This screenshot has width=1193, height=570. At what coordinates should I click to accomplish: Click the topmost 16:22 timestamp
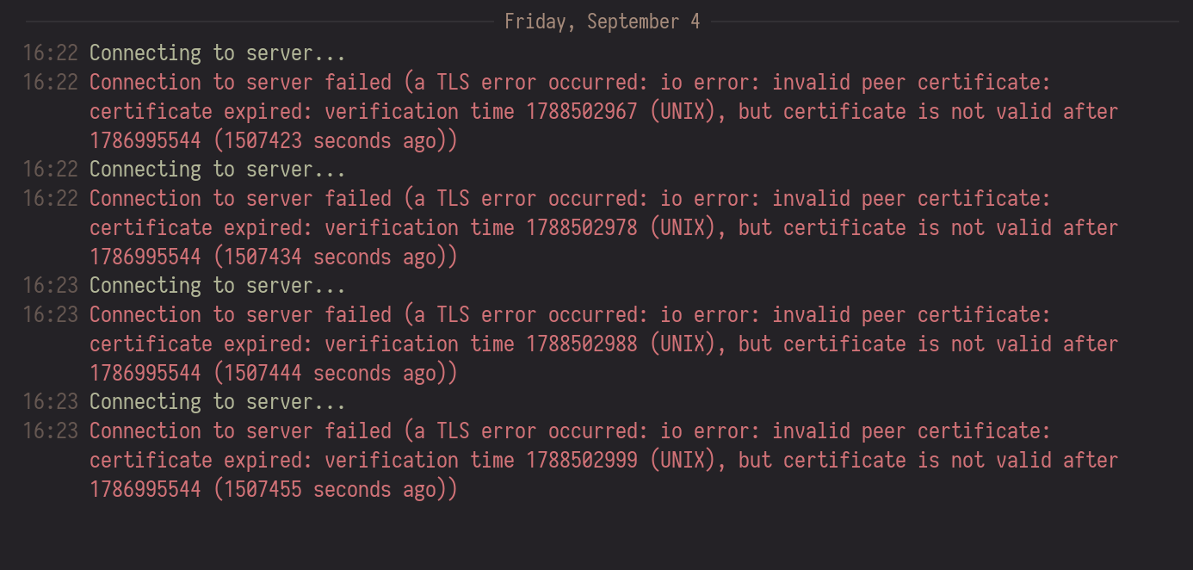coord(50,53)
